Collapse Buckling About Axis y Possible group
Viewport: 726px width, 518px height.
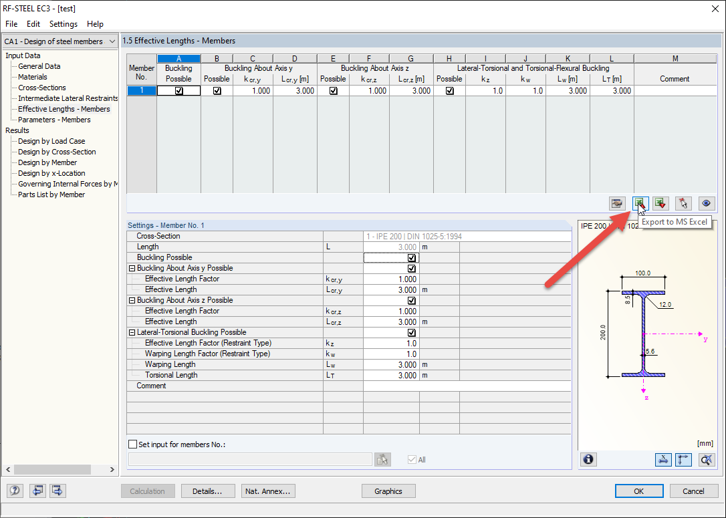pyautogui.click(x=132, y=269)
